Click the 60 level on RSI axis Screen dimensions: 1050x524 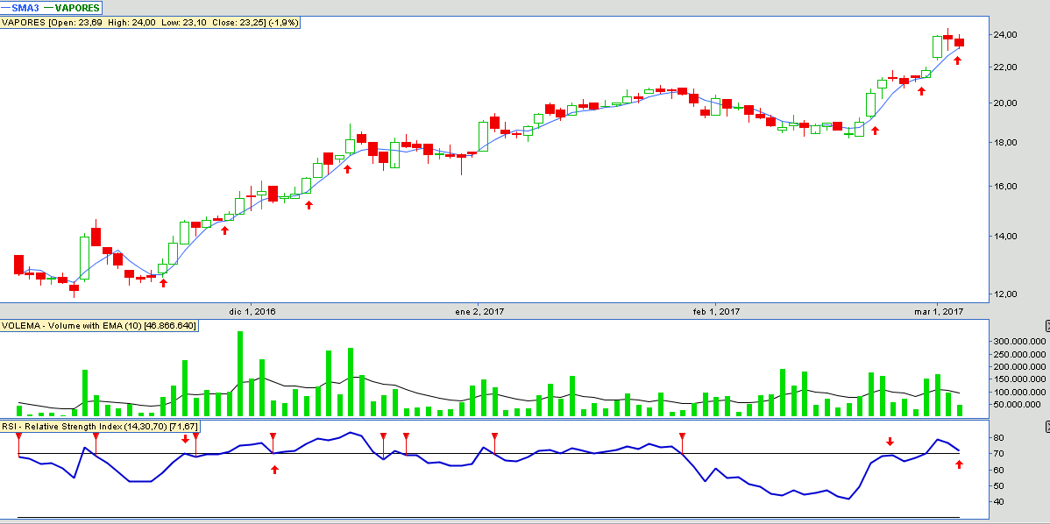pos(1000,470)
